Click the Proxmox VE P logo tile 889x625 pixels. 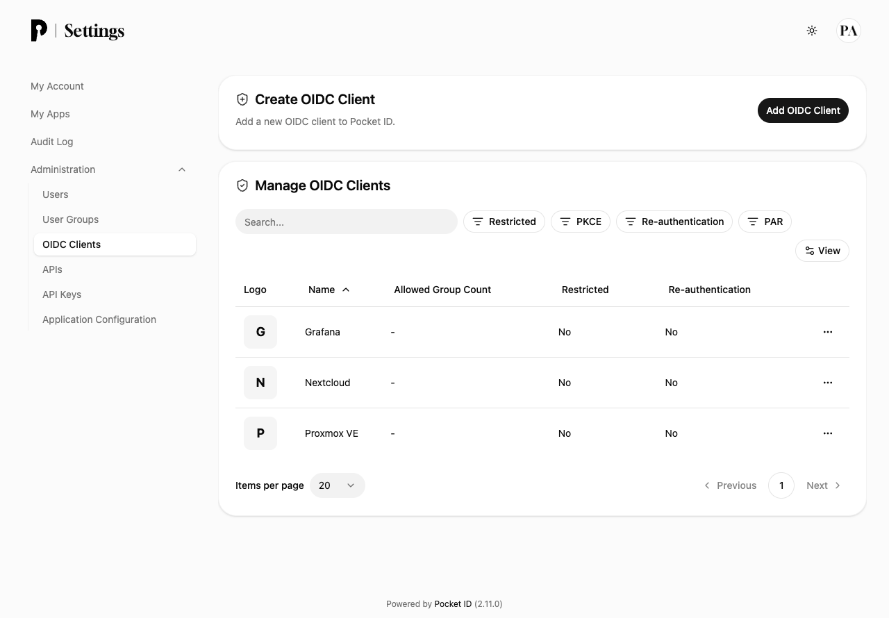pyautogui.click(x=260, y=433)
